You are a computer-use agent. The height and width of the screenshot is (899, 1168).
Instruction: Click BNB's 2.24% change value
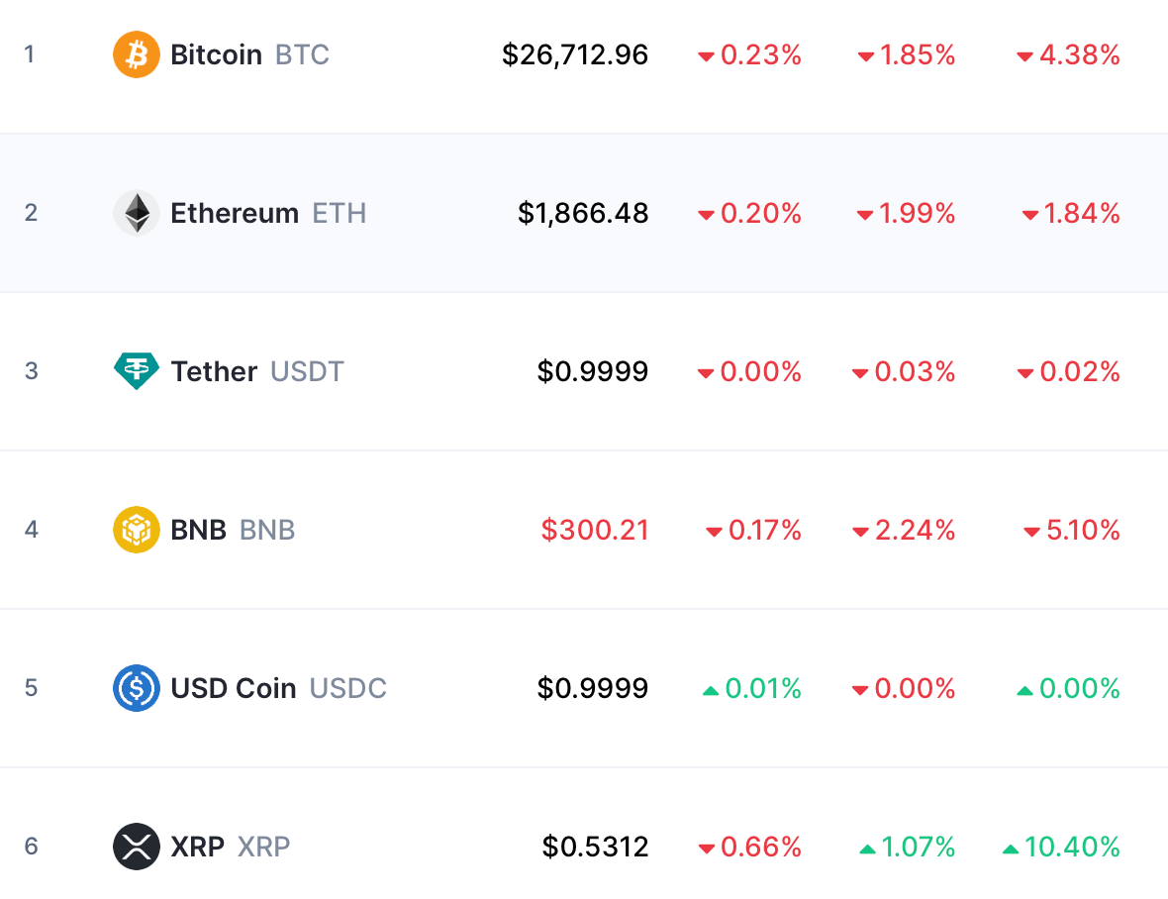915,530
